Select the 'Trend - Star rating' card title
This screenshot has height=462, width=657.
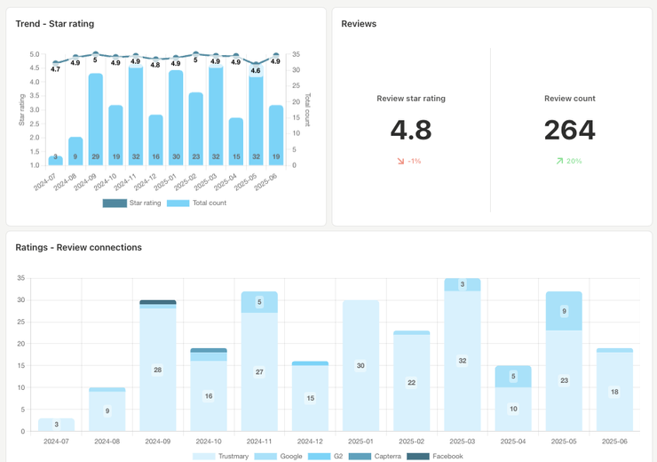pos(55,24)
